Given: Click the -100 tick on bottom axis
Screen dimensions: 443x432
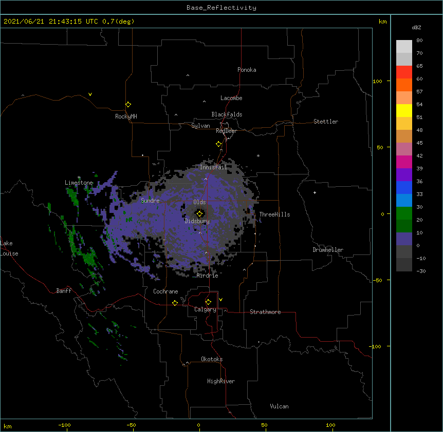Looking at the screenshot, I should coord(64,425).
